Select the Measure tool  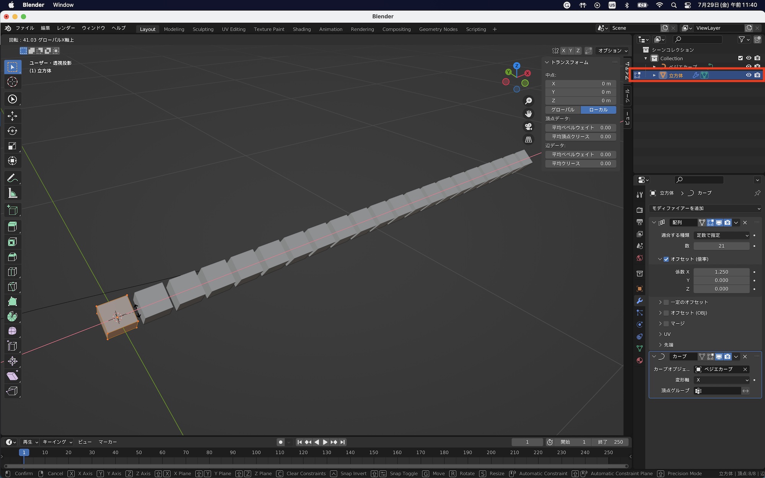[x=12, y=193]
